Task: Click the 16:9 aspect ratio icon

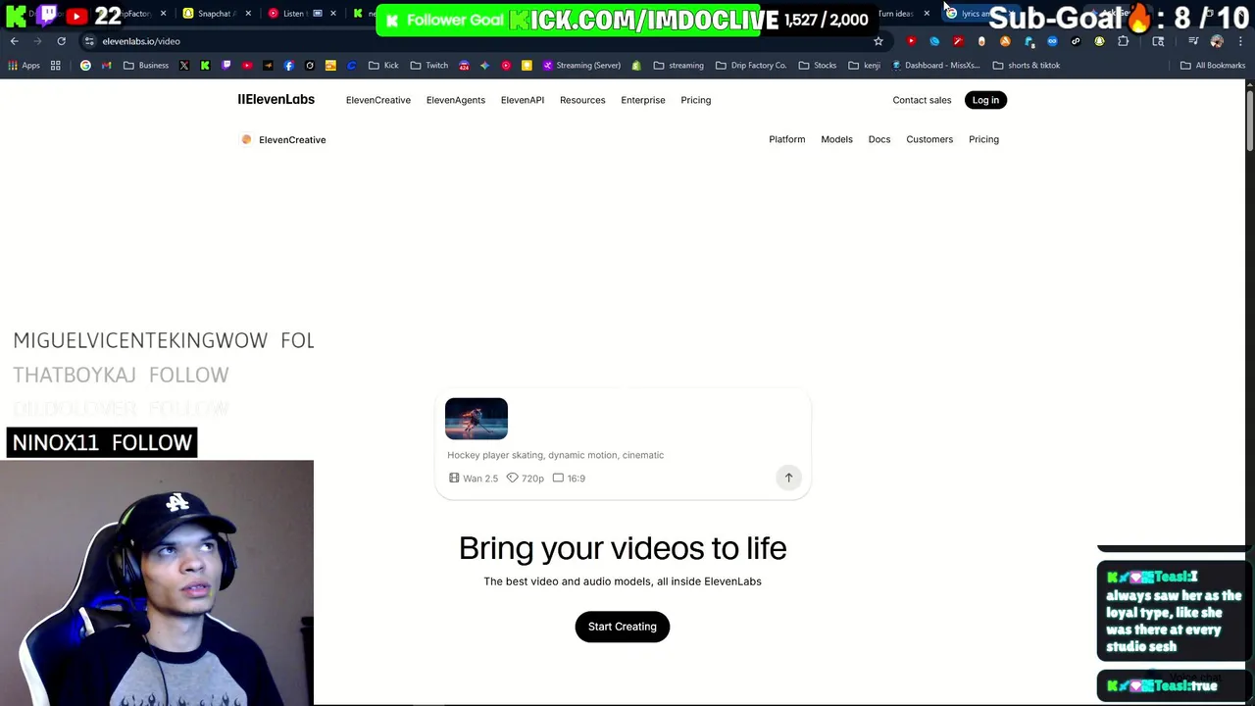Action: [558, 479]
